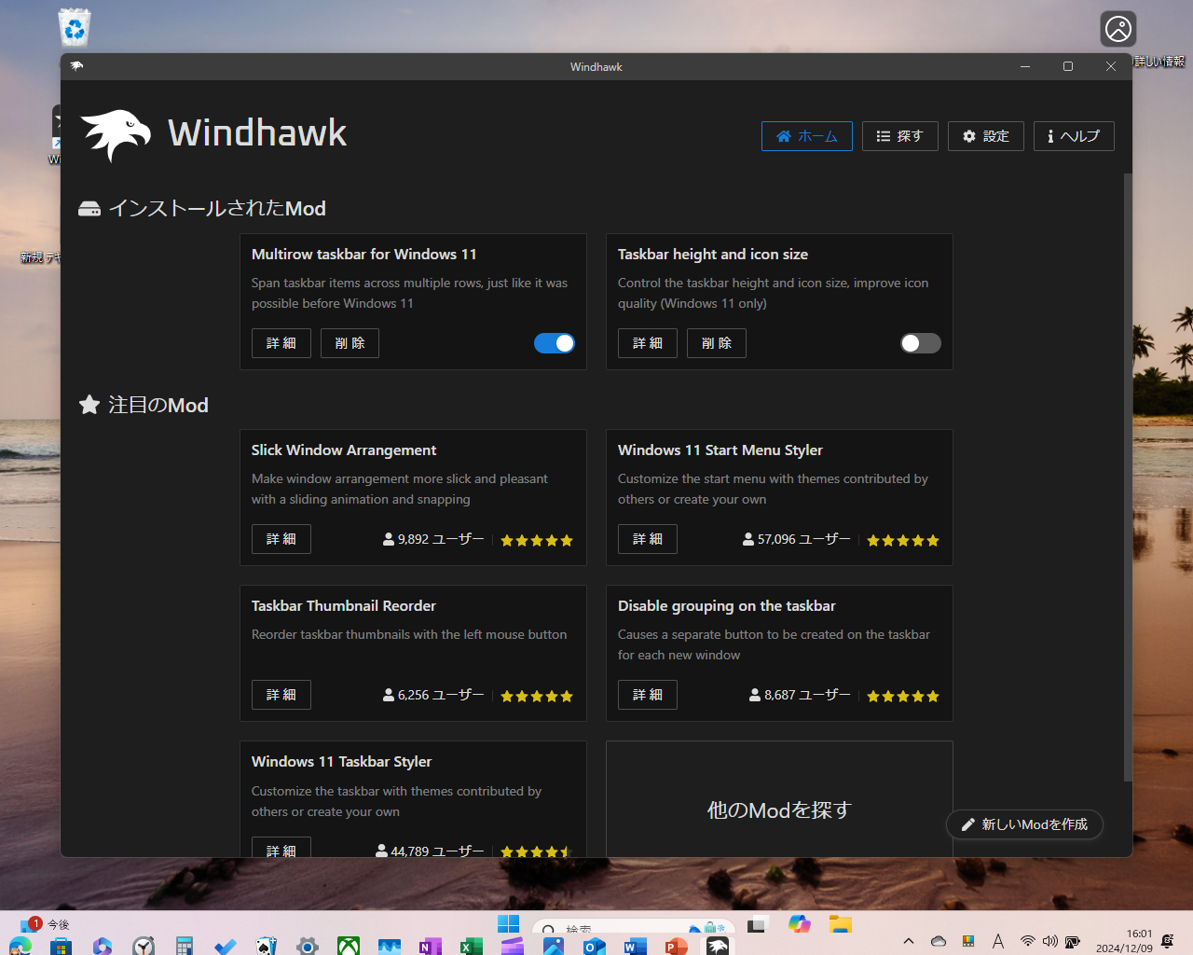1193x955 pixels.
Task: Open the 設定 tab
Action: pyautogui.click(x=985, y=135)
